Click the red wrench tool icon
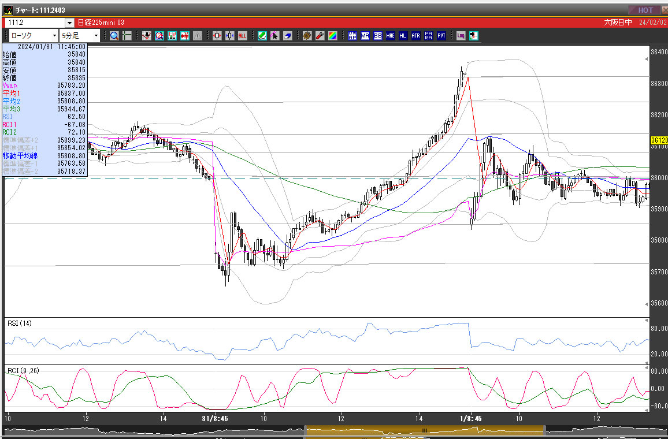This screenshot has height=439, width=668. click(x=320, y=36)
